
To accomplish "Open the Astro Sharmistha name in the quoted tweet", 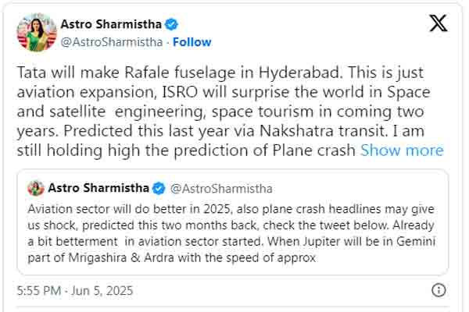I will (98, 188).
